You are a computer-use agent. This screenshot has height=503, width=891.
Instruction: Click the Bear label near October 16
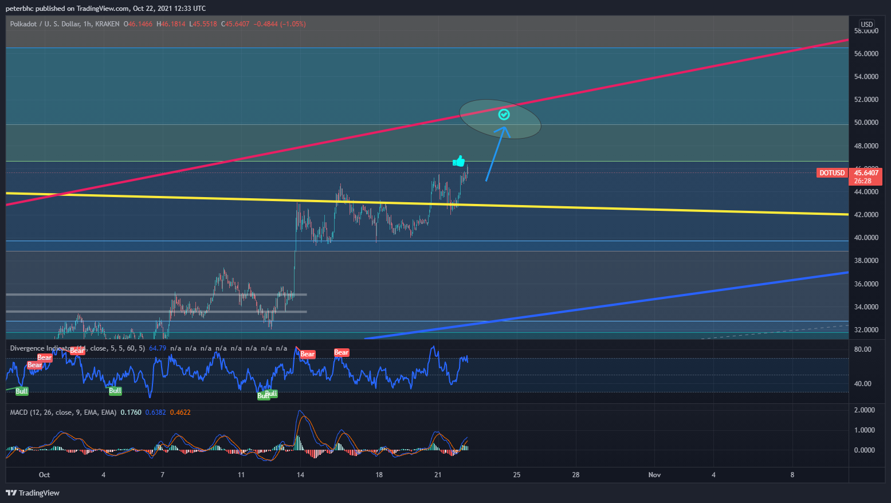pos(342,352)
